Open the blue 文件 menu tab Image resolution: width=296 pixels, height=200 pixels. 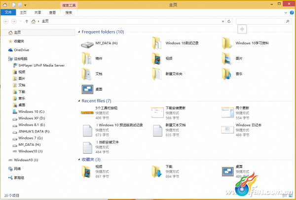pyautogui.click(x=8, y=12)
